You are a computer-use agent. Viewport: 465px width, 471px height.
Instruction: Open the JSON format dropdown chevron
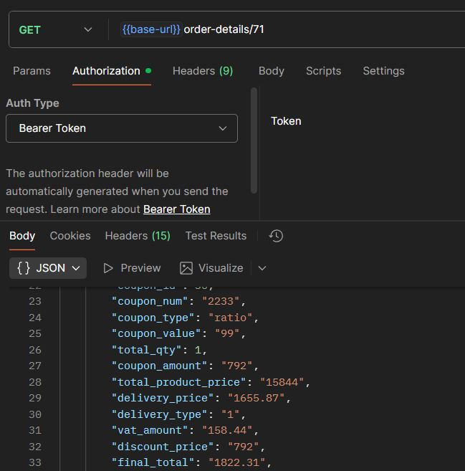(x=76, y=268)
